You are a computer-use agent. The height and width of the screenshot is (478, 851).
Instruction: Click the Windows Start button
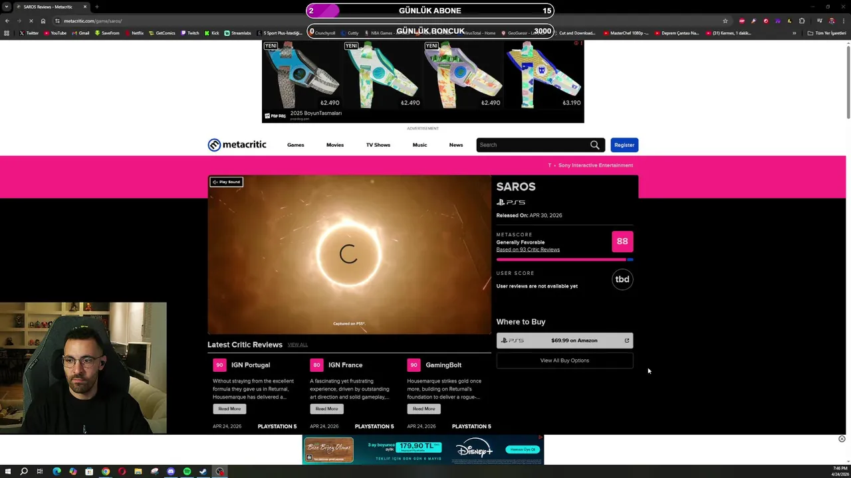pyautogui.click(x=7, y=471)
